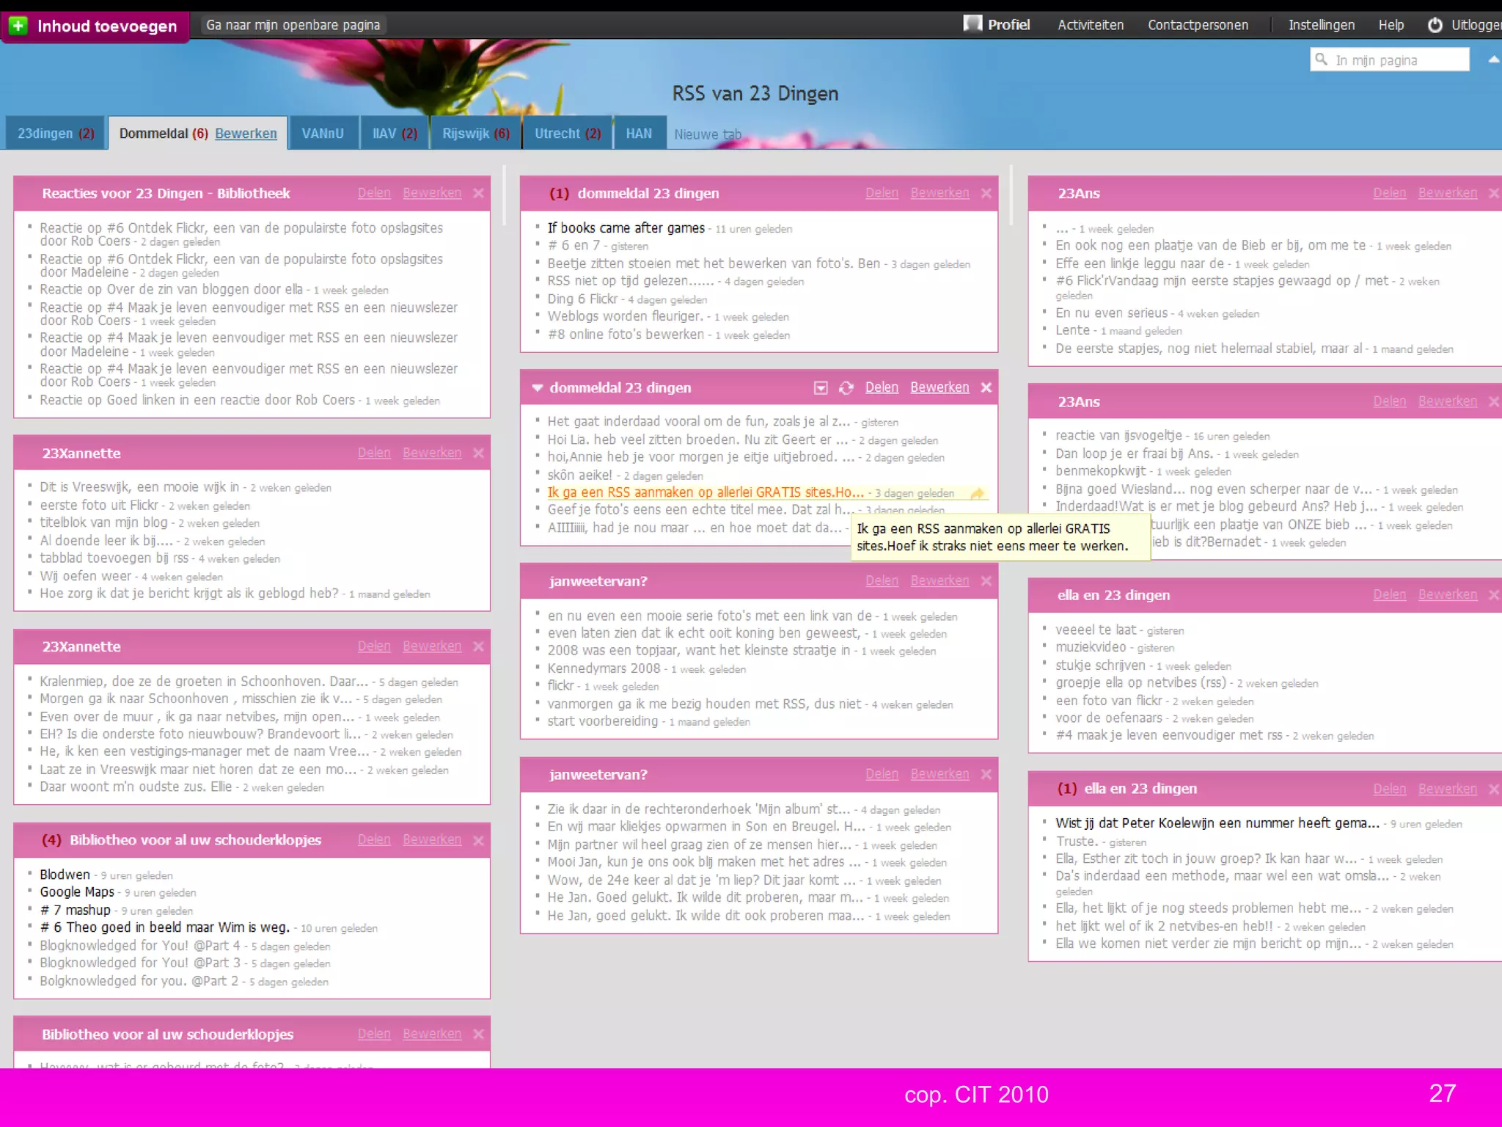Click the green plus Inhoud toevoegen icon
This screenshot has width=1502, height=1127.
(19, 26)
